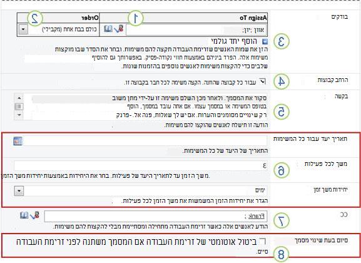Image resolution: width=361 pixels, height=263 pixels.
Task: Click the בקשה section label
Action: (x=341, y=96)
